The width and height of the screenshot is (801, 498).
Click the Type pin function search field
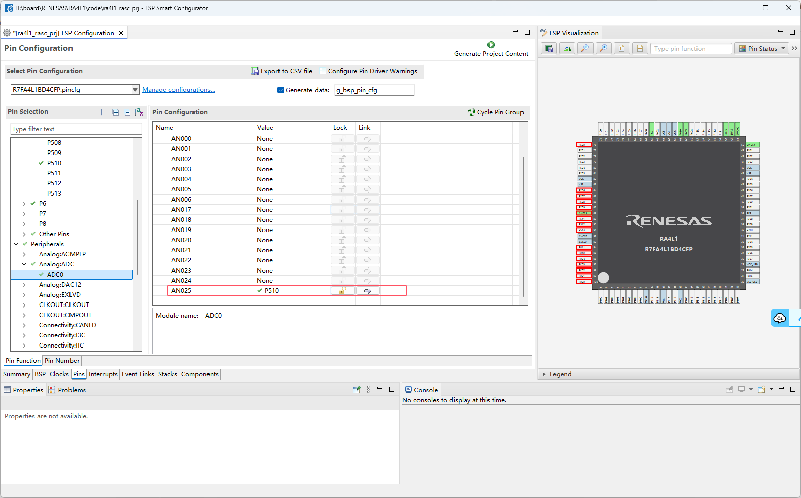691,48
